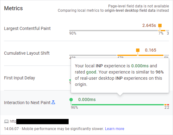Image resolution: width=173 pixels, height=135 pixels.
Task: Click the green INP distribution bar
Action: pyautogui.click(x=118, y=105)
